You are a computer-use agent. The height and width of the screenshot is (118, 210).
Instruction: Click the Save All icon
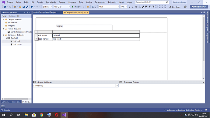(27, 7)
